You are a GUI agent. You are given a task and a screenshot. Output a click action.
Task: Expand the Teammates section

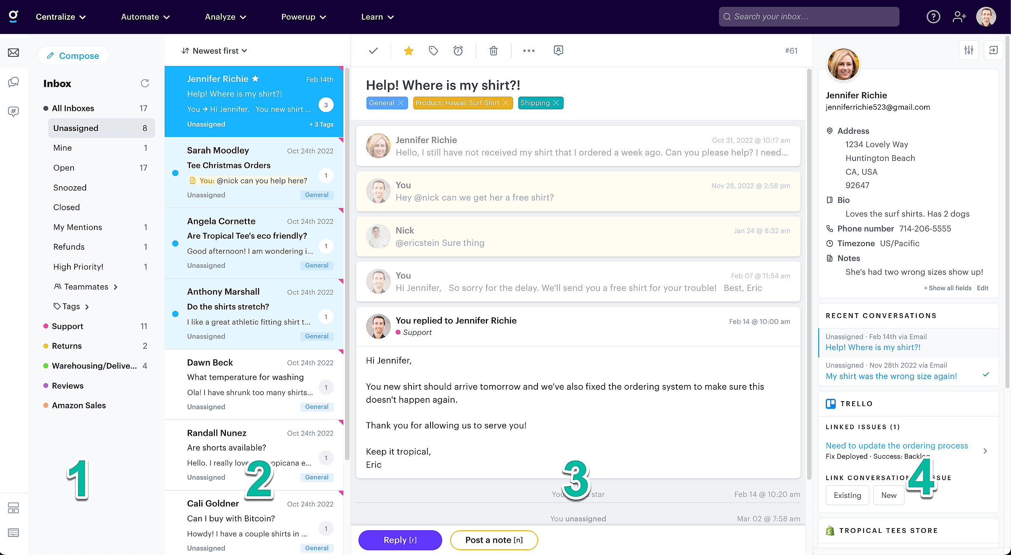point(86,287)
